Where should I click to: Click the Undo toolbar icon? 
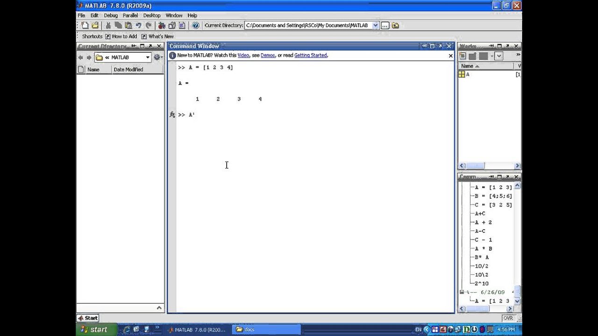click(138, 26)
